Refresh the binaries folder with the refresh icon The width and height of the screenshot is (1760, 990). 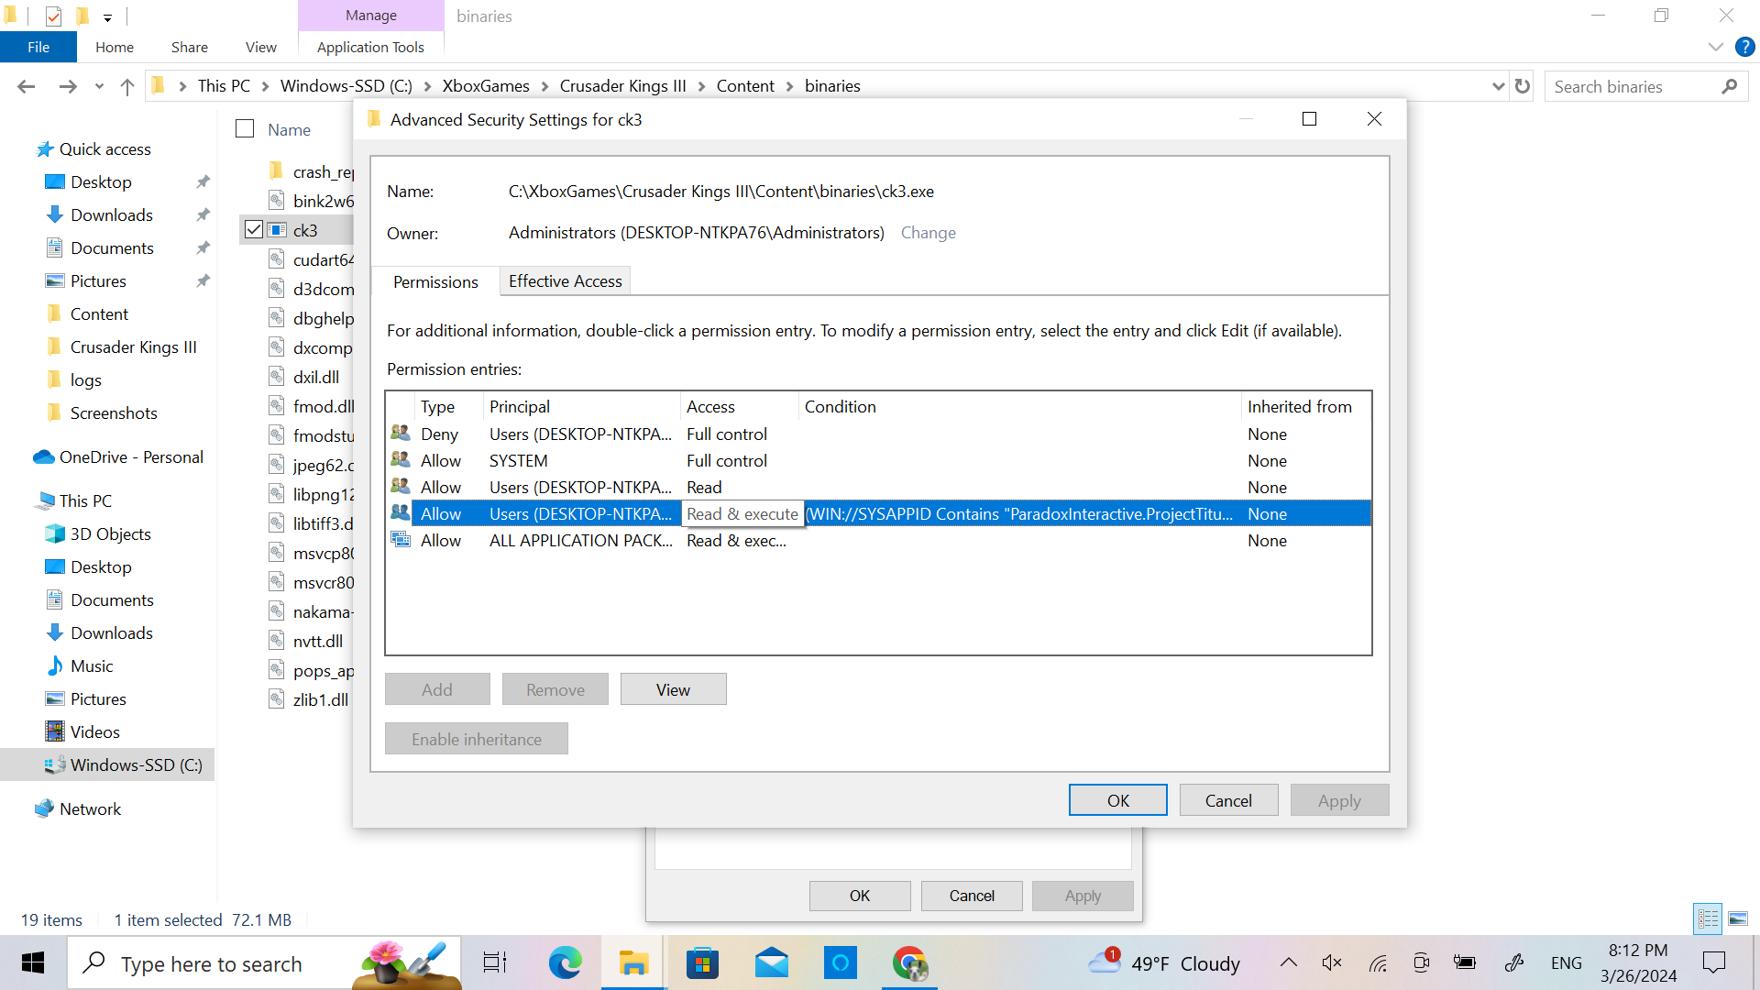click(x=1522, y=85)
